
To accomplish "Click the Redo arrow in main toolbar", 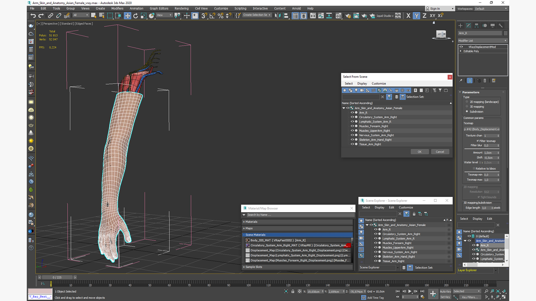I will (x=41, y=16).
